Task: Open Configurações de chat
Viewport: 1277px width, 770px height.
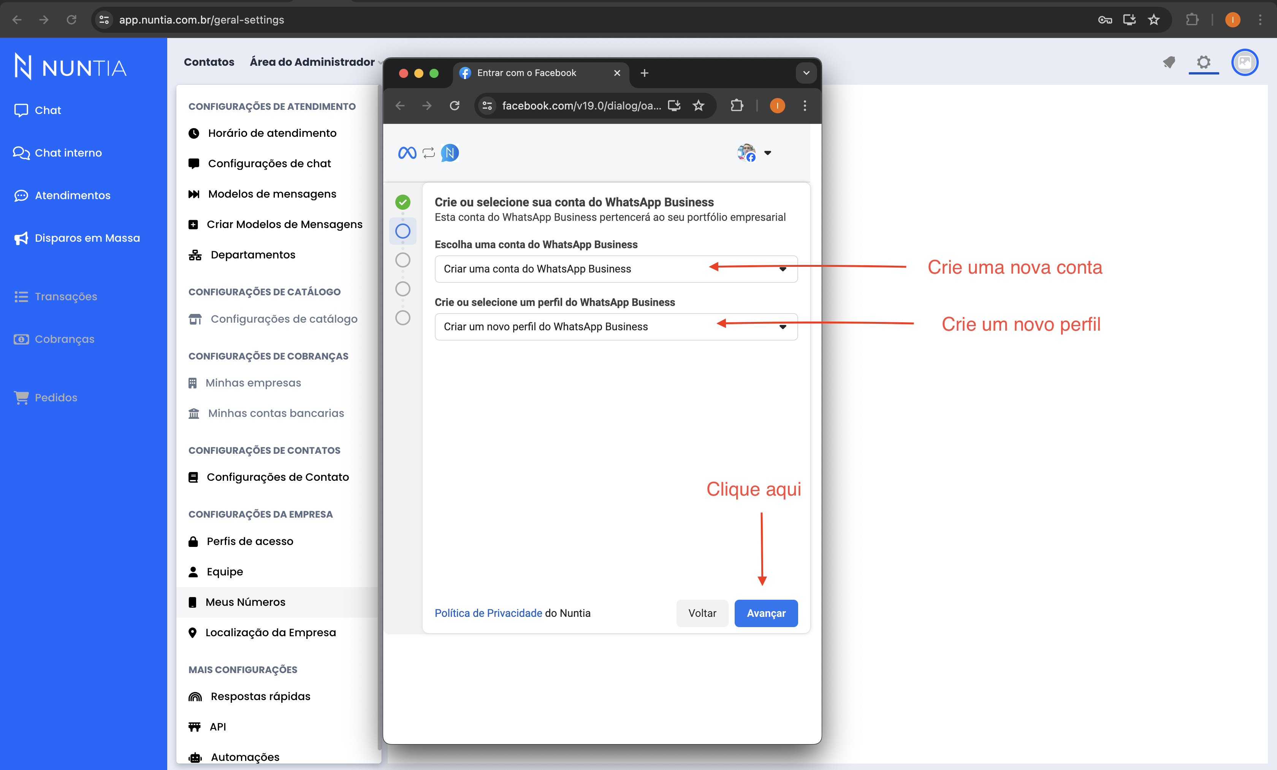Action: [x=260, y=163]
